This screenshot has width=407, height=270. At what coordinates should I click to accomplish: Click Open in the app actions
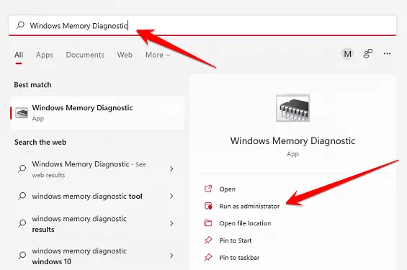click(228, 189)
